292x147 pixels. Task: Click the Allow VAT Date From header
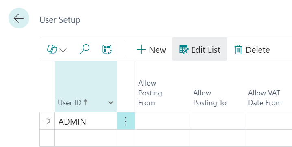(265, 98)
